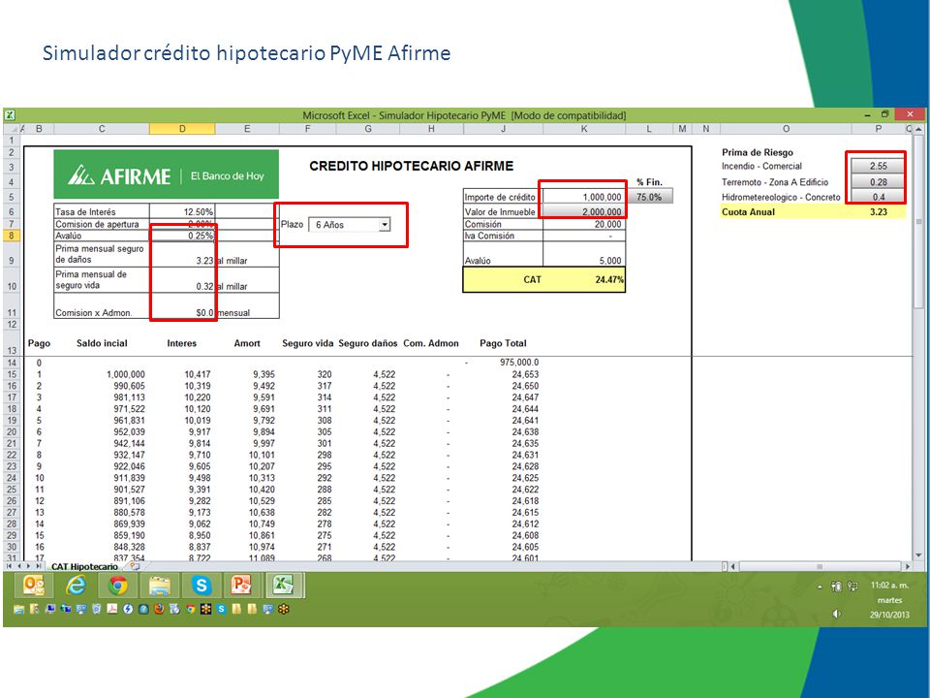Image resolution: width=930 pixels, height=698 pixels.
Task: Select the Plazo combo box showing 6 Años
Action: pos(350,224)
